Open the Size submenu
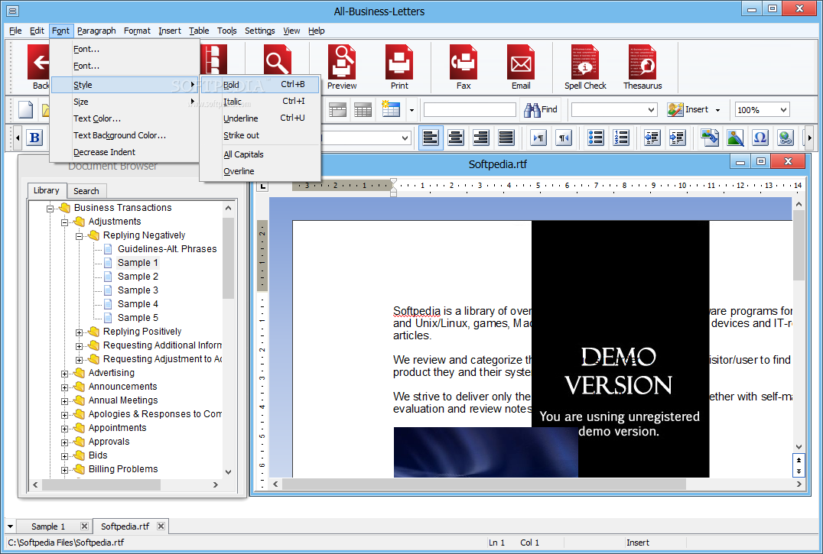 click(x=125, y=102)
